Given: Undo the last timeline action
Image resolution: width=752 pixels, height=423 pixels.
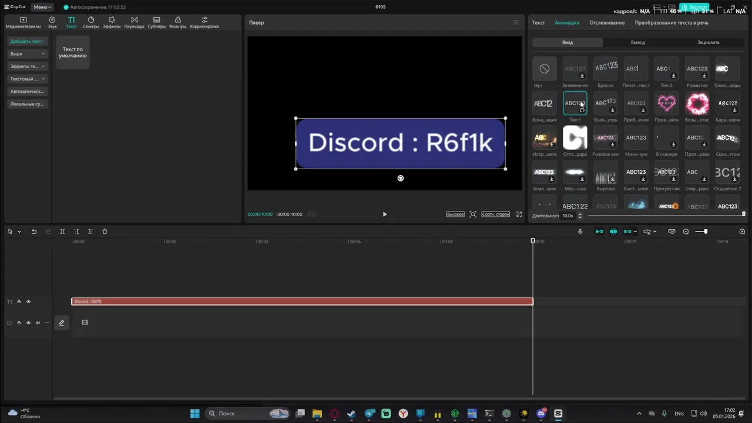Looking at the screenshot, I should 34,231.
